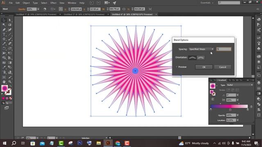Click the Change Screen Mode icon
The height and width of the screenshot is (147, 262).
tap(7, 108)
